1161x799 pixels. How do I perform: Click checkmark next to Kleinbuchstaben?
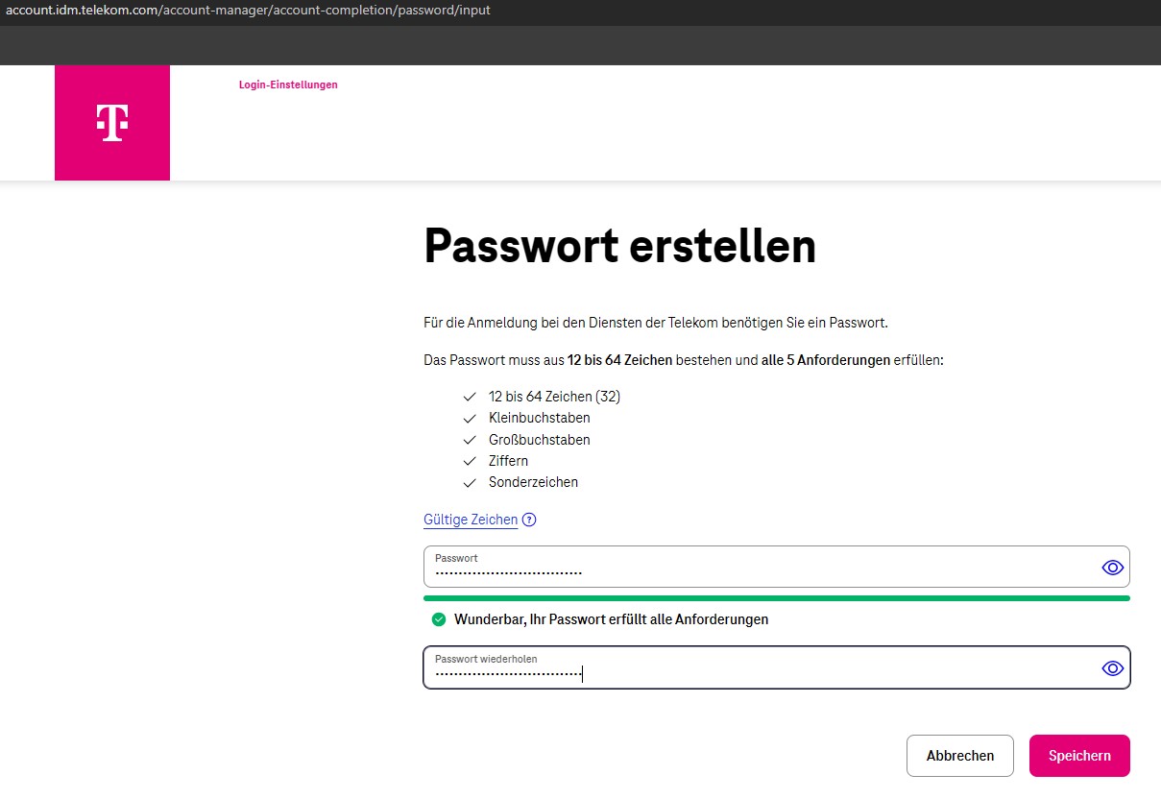(x=470, y=419)
